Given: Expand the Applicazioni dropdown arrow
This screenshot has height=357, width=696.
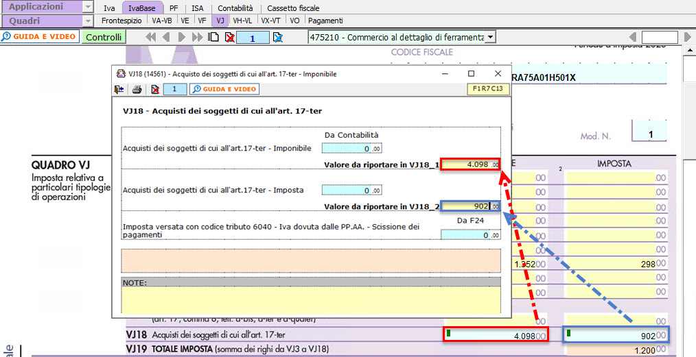Looking at the screenshot, I should [x=87, y=8].
